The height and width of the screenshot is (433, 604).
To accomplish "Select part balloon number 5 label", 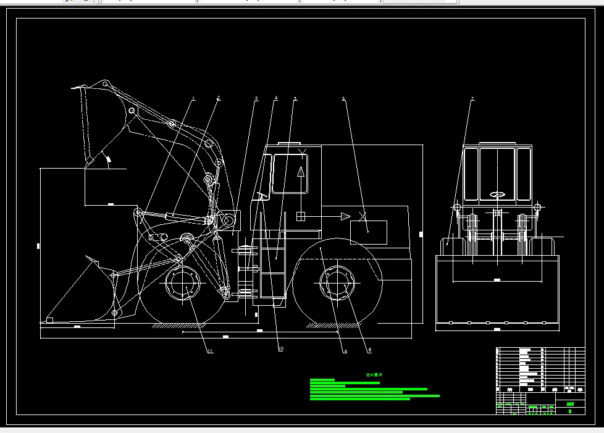I will (x=295, y=99).
